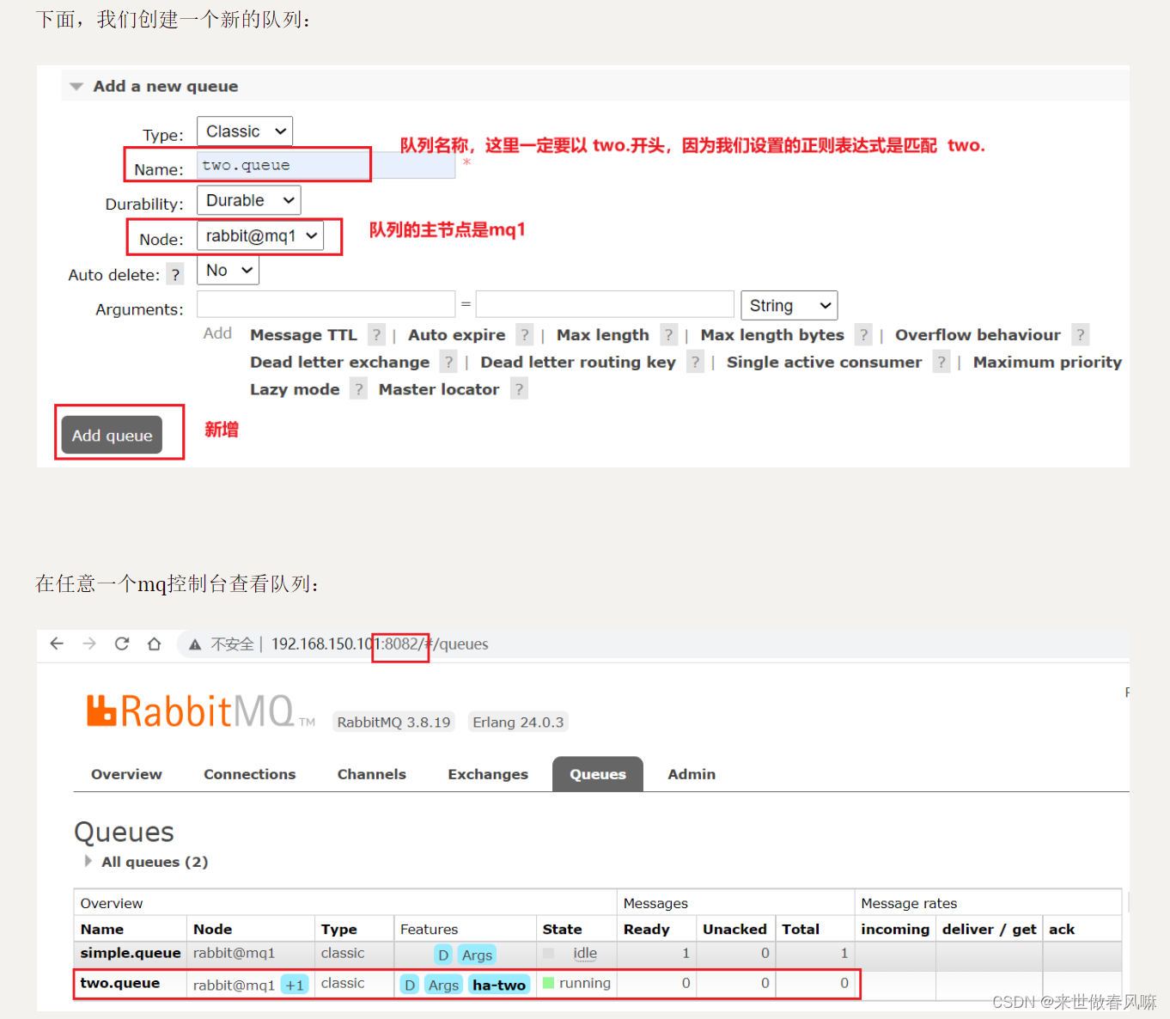Screen dimensions: 1170x1019
Task: Open Master locator help question mark
Action: [x=519, y=389]
